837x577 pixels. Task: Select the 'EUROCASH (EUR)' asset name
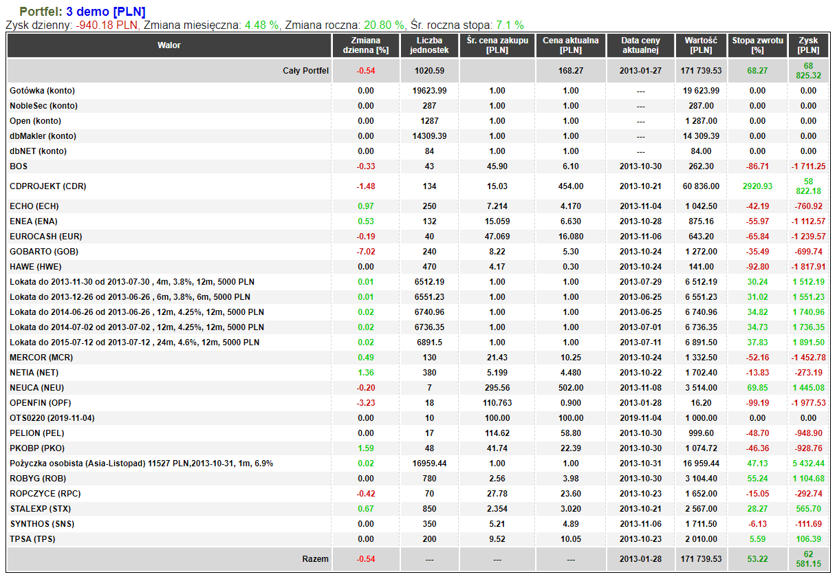coord(45,237)
